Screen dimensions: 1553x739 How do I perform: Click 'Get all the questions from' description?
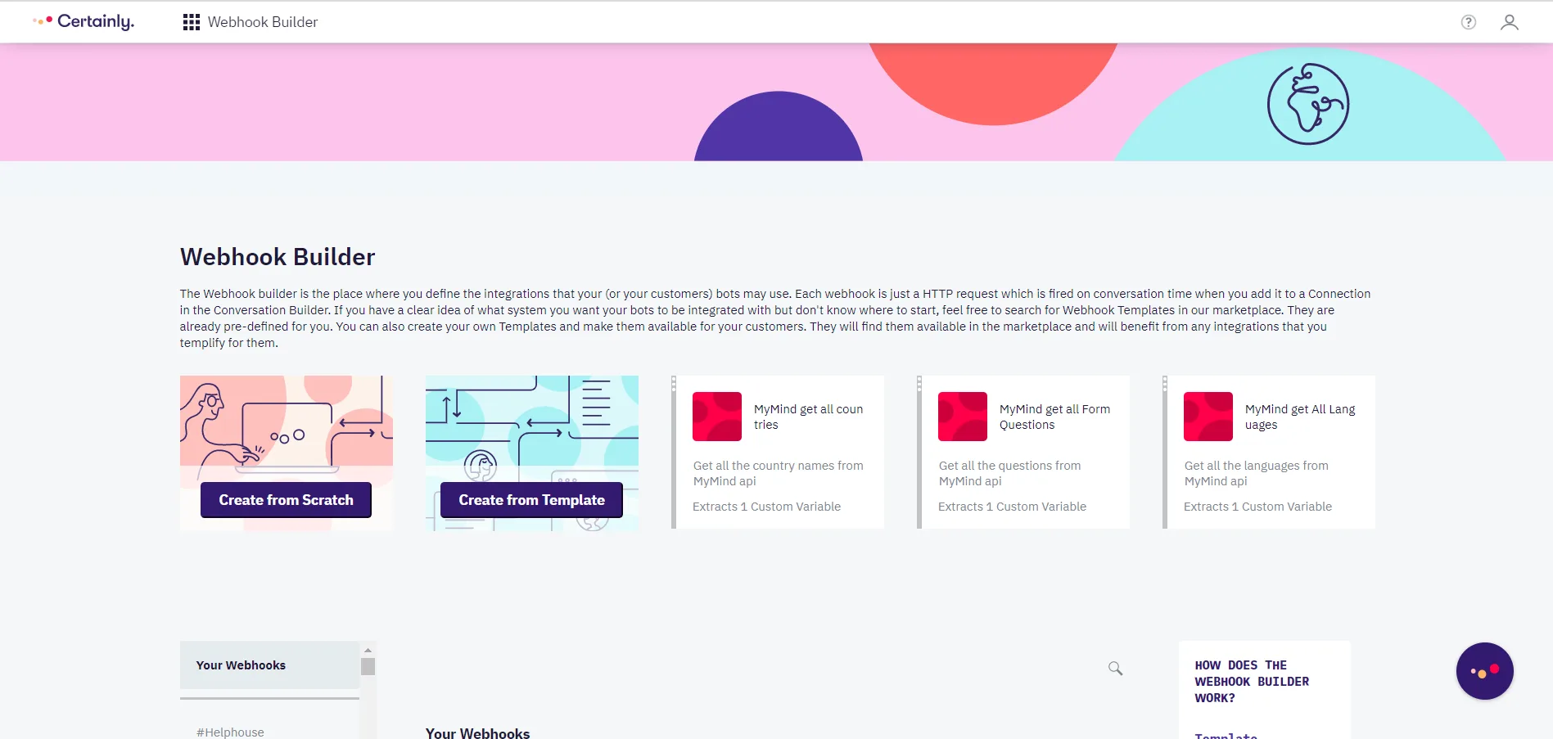pyautogui.click(x=1009, y=473)
